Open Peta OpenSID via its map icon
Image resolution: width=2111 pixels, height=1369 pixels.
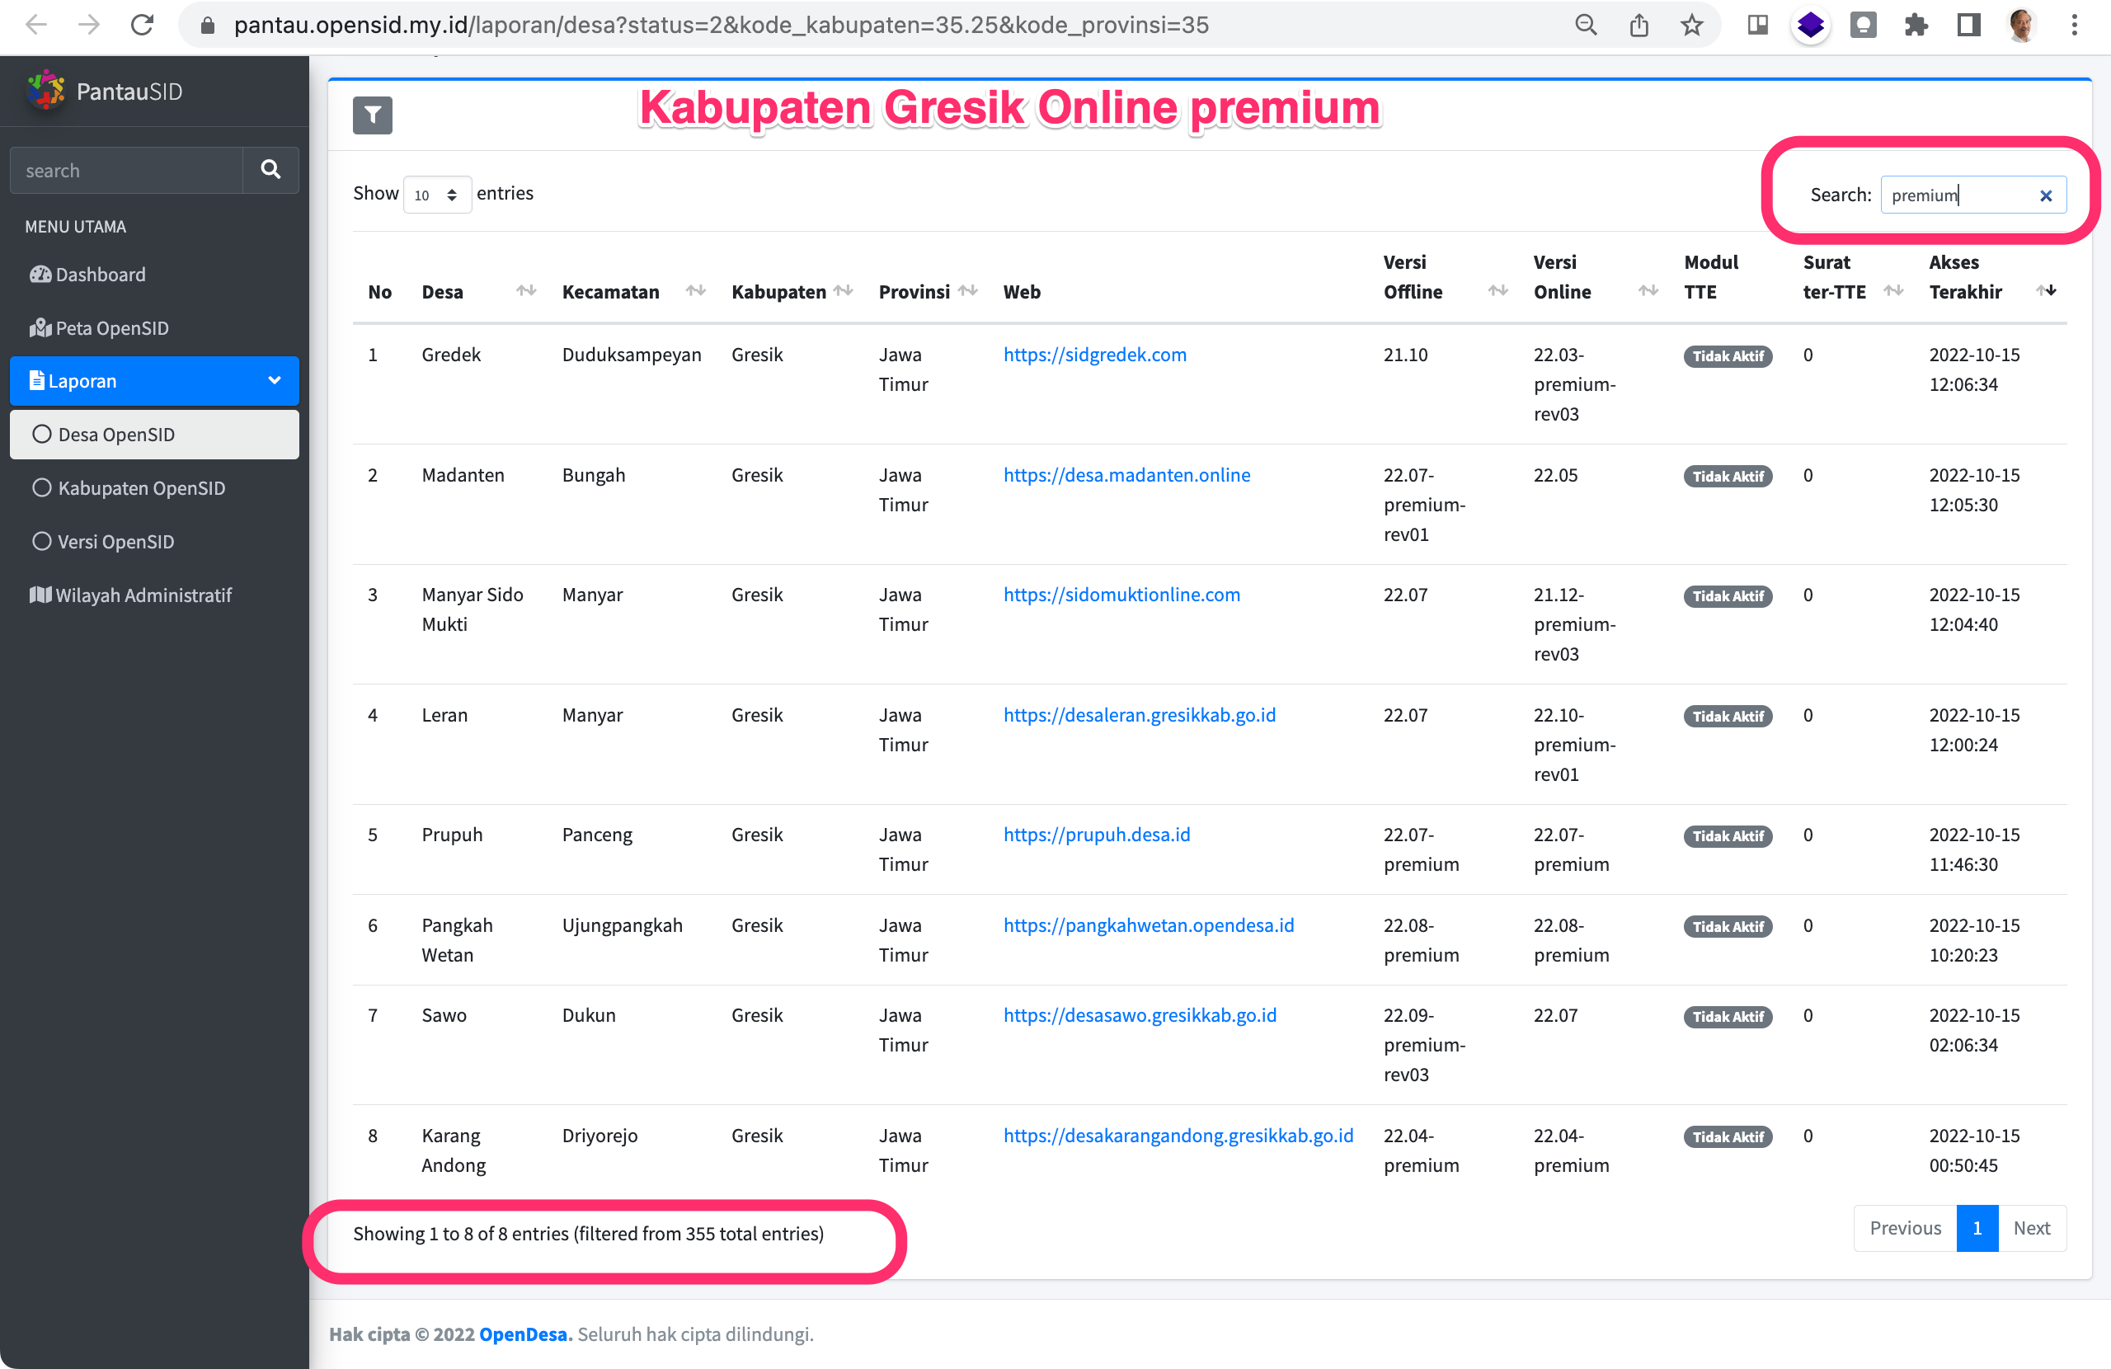[40, 327]
